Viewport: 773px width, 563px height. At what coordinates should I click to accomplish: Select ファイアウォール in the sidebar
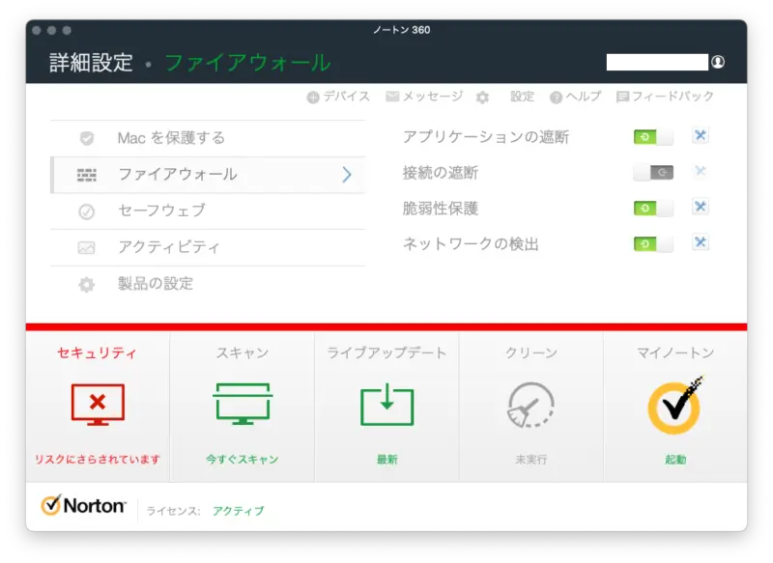[x=208, y=175]
